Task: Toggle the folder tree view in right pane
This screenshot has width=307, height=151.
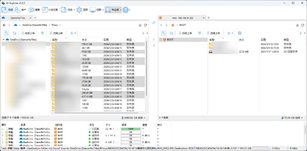Action: [x=164, y=33]
